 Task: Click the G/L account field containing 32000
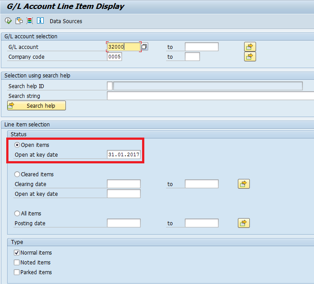[124, 47]
